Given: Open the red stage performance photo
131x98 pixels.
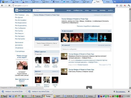Looking at the screenshot, I should pos(77,38).
